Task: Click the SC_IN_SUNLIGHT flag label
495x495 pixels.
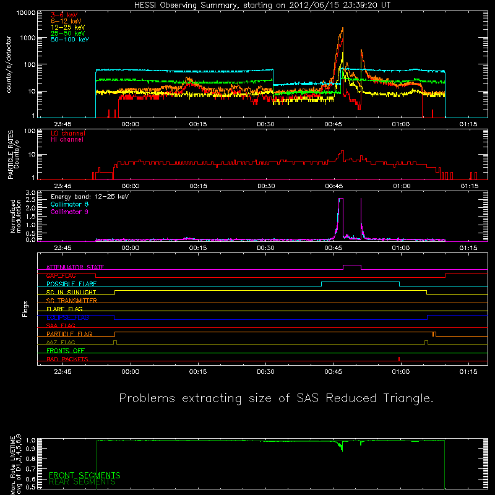Action: [x=71, y=292]
